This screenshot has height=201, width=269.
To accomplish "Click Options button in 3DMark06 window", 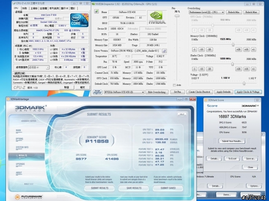I will click(x=254, y=186).
